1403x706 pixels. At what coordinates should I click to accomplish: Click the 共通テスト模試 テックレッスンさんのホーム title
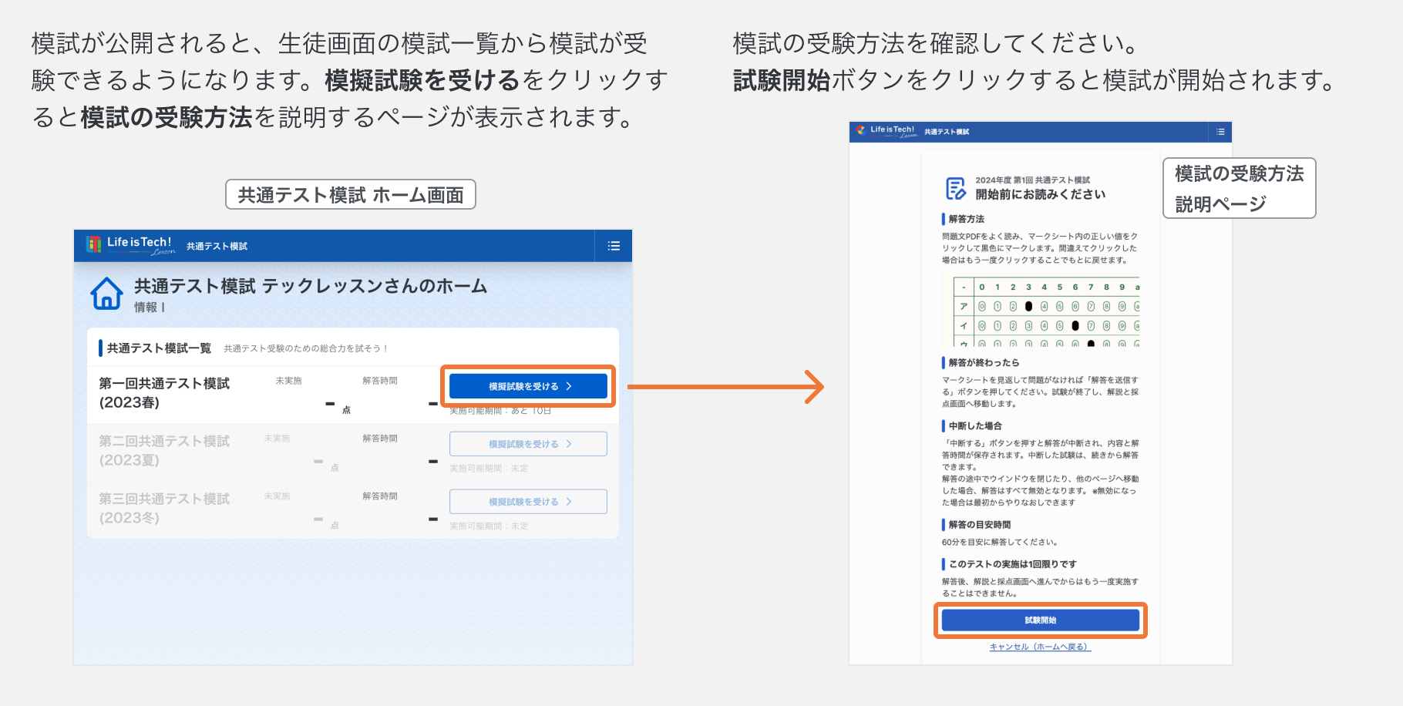point(311,287)
